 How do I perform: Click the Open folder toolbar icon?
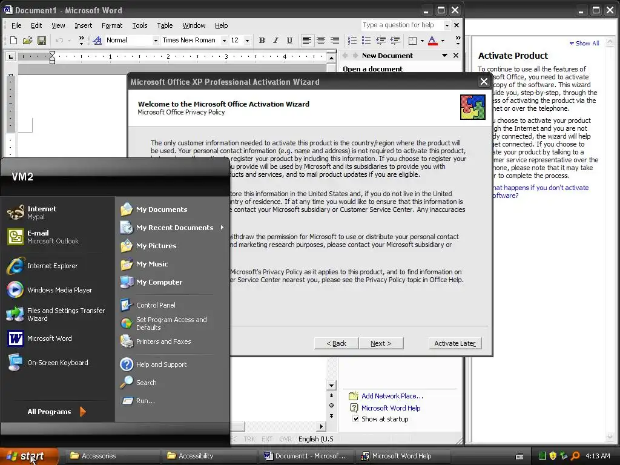pos(27,41)
